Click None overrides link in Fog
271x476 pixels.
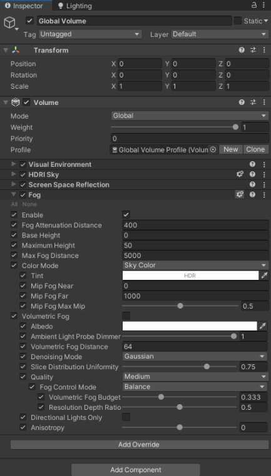pyautogui.click(x=29, y=204)
